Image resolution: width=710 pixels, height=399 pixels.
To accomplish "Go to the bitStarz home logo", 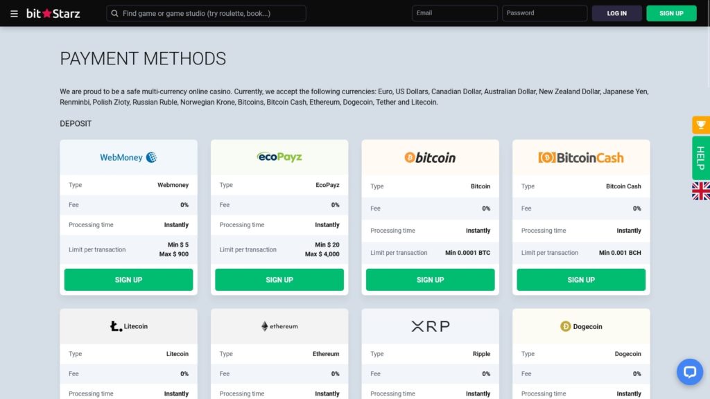I will (53, 14).
